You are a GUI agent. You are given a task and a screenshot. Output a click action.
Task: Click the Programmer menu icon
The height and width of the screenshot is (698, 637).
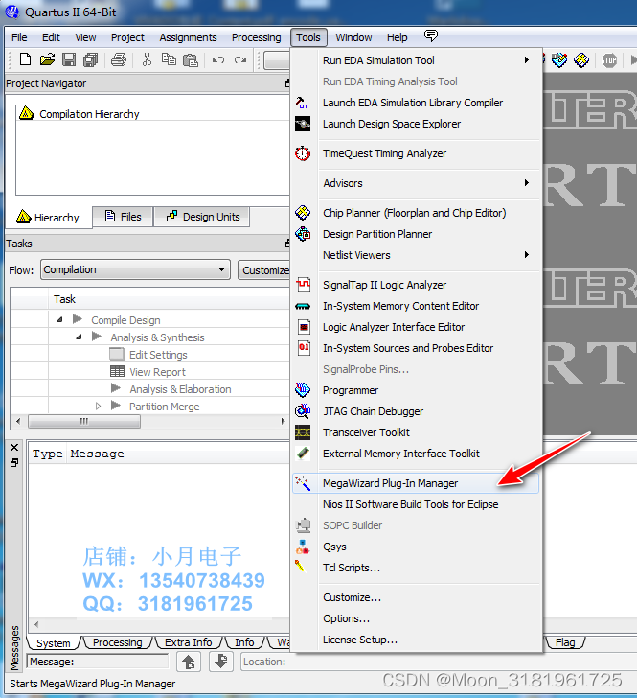point(303,390)
